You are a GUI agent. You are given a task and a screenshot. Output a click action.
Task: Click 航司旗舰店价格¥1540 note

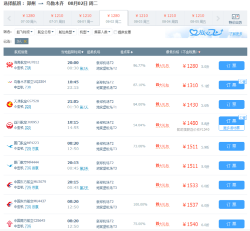pyautogui.click(x=193, y=130)
